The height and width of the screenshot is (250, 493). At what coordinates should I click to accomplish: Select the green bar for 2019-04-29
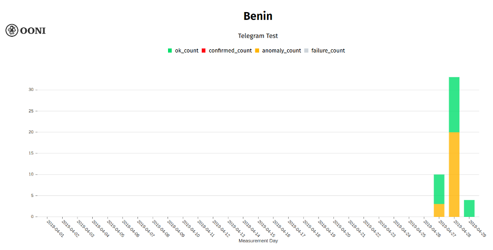click(x=469, y=209)
